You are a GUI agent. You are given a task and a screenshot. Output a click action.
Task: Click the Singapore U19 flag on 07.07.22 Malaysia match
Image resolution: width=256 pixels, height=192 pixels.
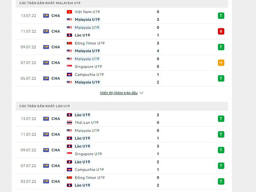click(69, 67)
